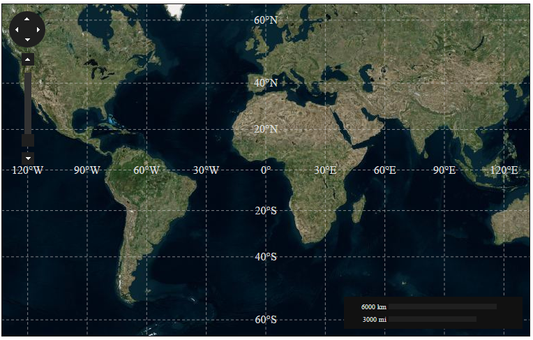Click the 40°N latitude label
Screen dimensions: 533x340
pos(266,82)
